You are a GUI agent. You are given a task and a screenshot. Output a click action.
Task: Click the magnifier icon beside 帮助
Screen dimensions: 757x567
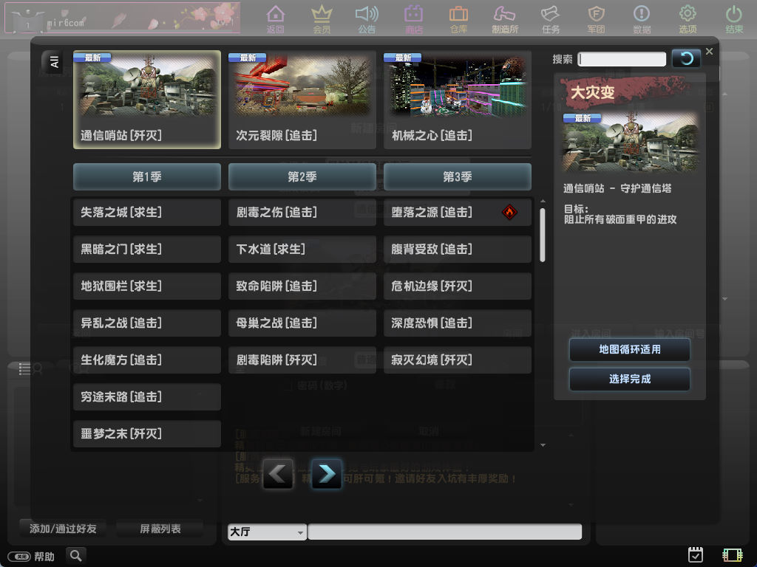click(76, 555)
